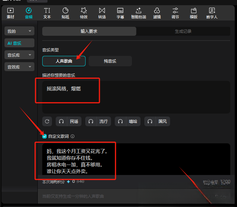Expand the 音乐库 music library dropdown
The image size is (237, 207).
coord(19,55)
